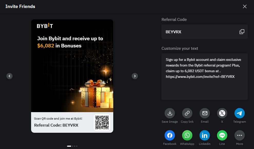Click the second carousel indicator dot
Viewport: 254px width, 149px height.
pyautogui.click(x=73, y=146)
